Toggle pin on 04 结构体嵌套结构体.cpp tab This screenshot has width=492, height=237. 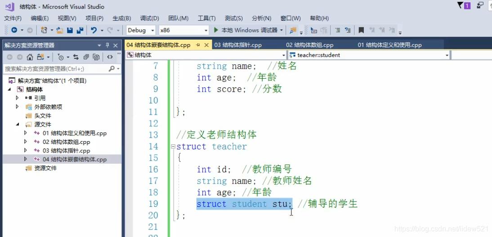(x=198, y=45)
